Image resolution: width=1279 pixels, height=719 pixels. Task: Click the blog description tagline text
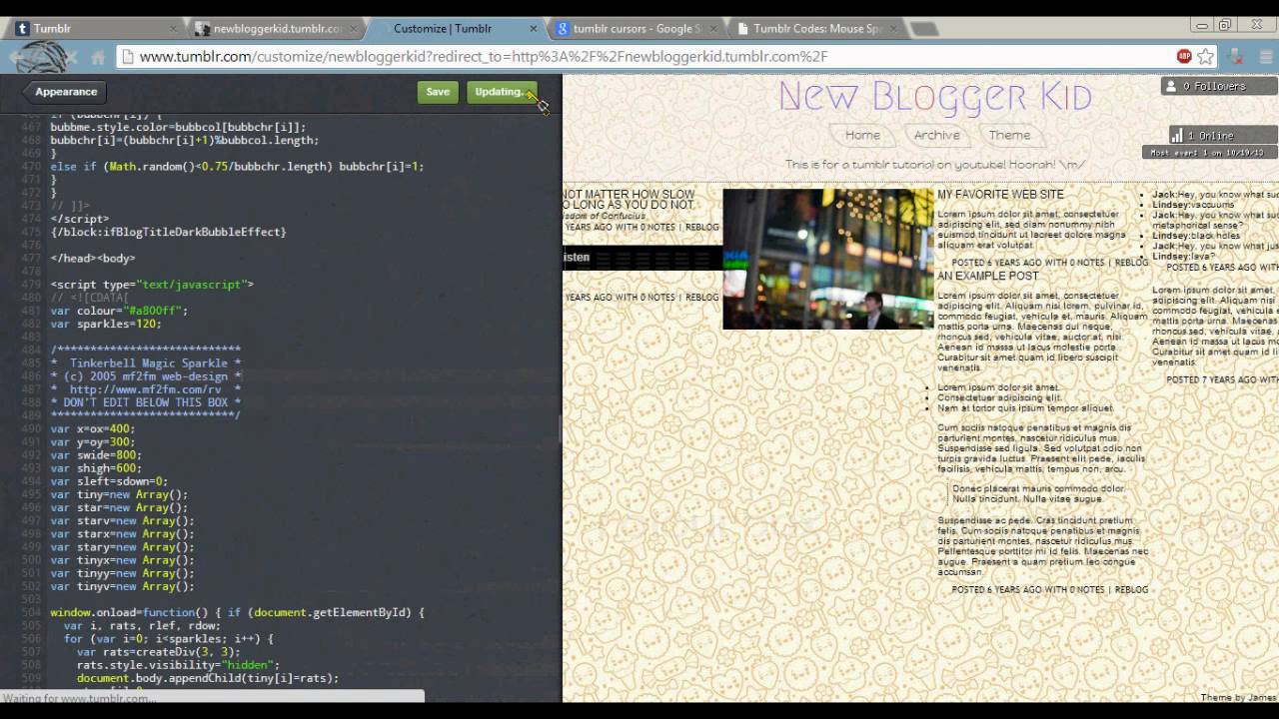pos(934,165)
